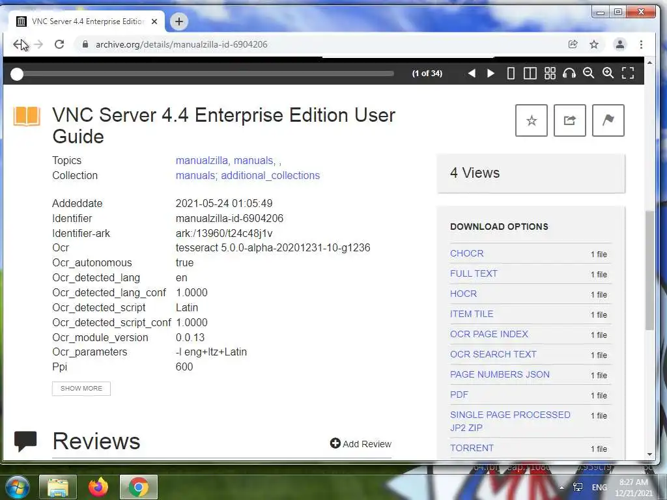Click the 4 Views statistic box
This screenshot has width=667, height=500.
point(531,173)
